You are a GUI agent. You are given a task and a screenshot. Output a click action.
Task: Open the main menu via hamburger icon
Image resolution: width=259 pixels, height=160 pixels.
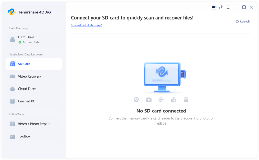point(229,7)
